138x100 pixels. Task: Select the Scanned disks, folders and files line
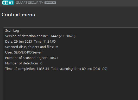pos(32,47)
